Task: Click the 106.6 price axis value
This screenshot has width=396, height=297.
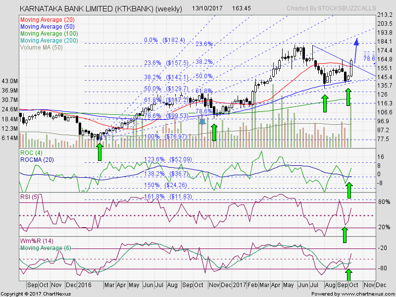Action: (385, 112)
